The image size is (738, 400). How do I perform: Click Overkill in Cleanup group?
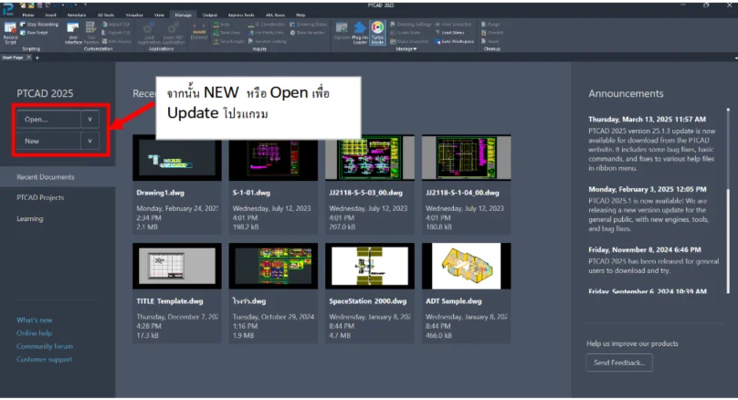(492, 33)
